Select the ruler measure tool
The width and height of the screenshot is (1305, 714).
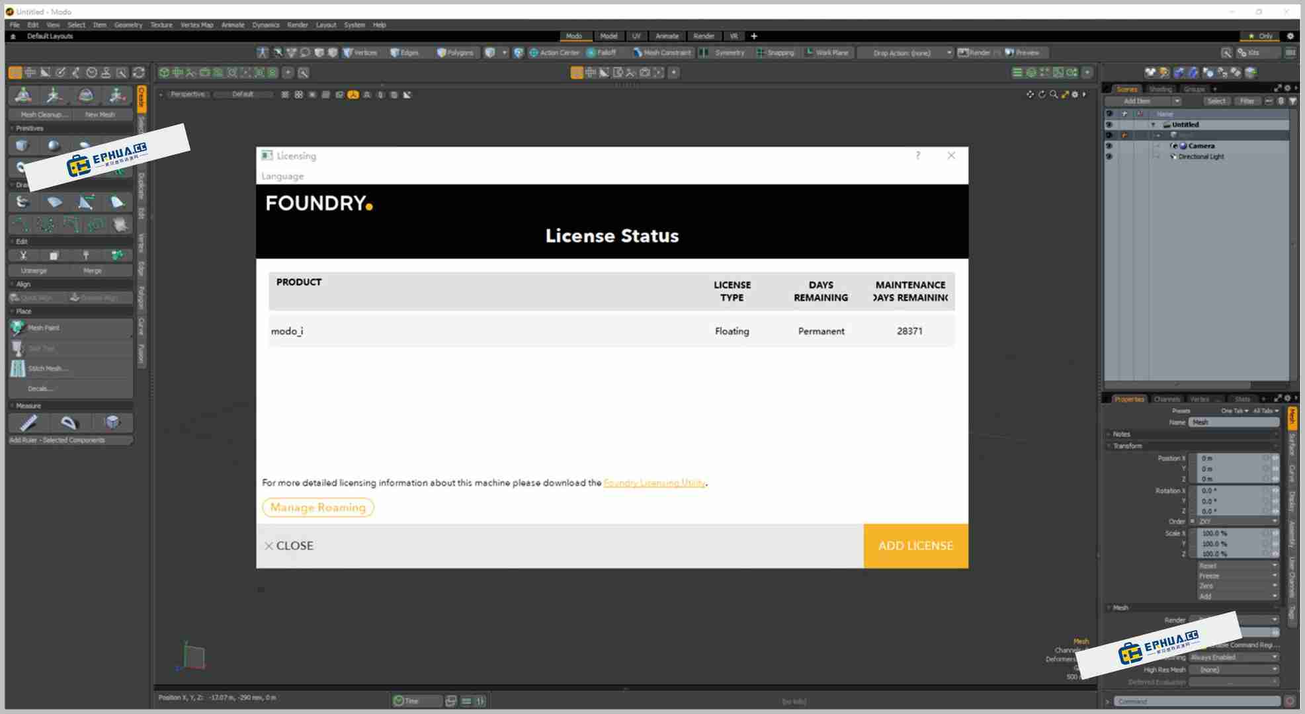coord(29,422)
